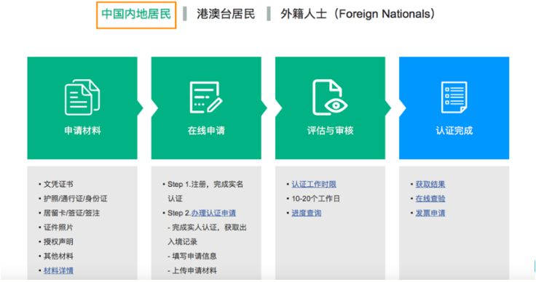
Task: Click the document-with-eye icon for 评估与审核
Action: [x=330, y=97]
